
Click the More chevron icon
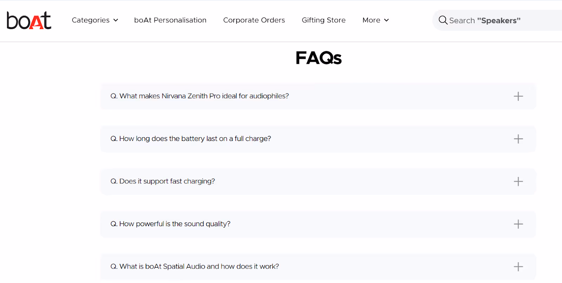pos(386,20)
